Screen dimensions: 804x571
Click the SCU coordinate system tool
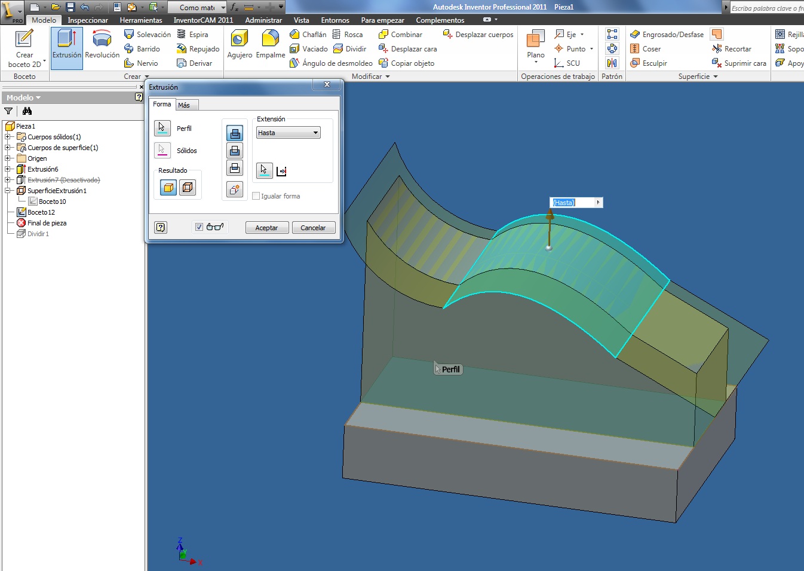click(x=566, y=63)
